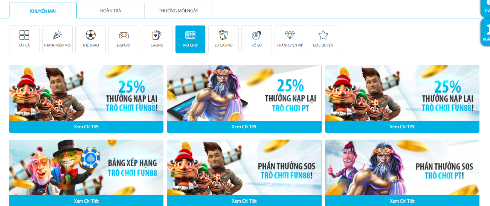490x206 pixels.
Task: Switch to the Hoàn Trả tab
Action: 111,11
